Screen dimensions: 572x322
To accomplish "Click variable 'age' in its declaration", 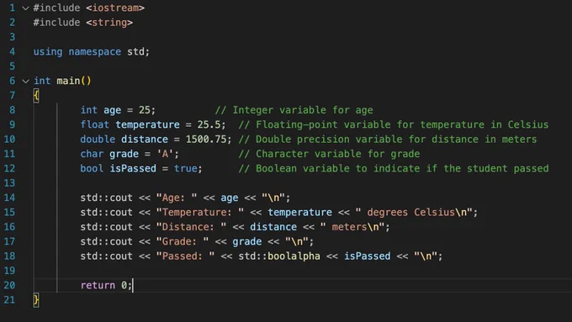I will tap(112, 110).
